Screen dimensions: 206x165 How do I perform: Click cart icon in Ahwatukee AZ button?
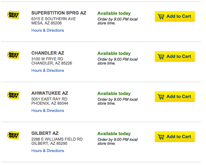click(x=161, y=97)
